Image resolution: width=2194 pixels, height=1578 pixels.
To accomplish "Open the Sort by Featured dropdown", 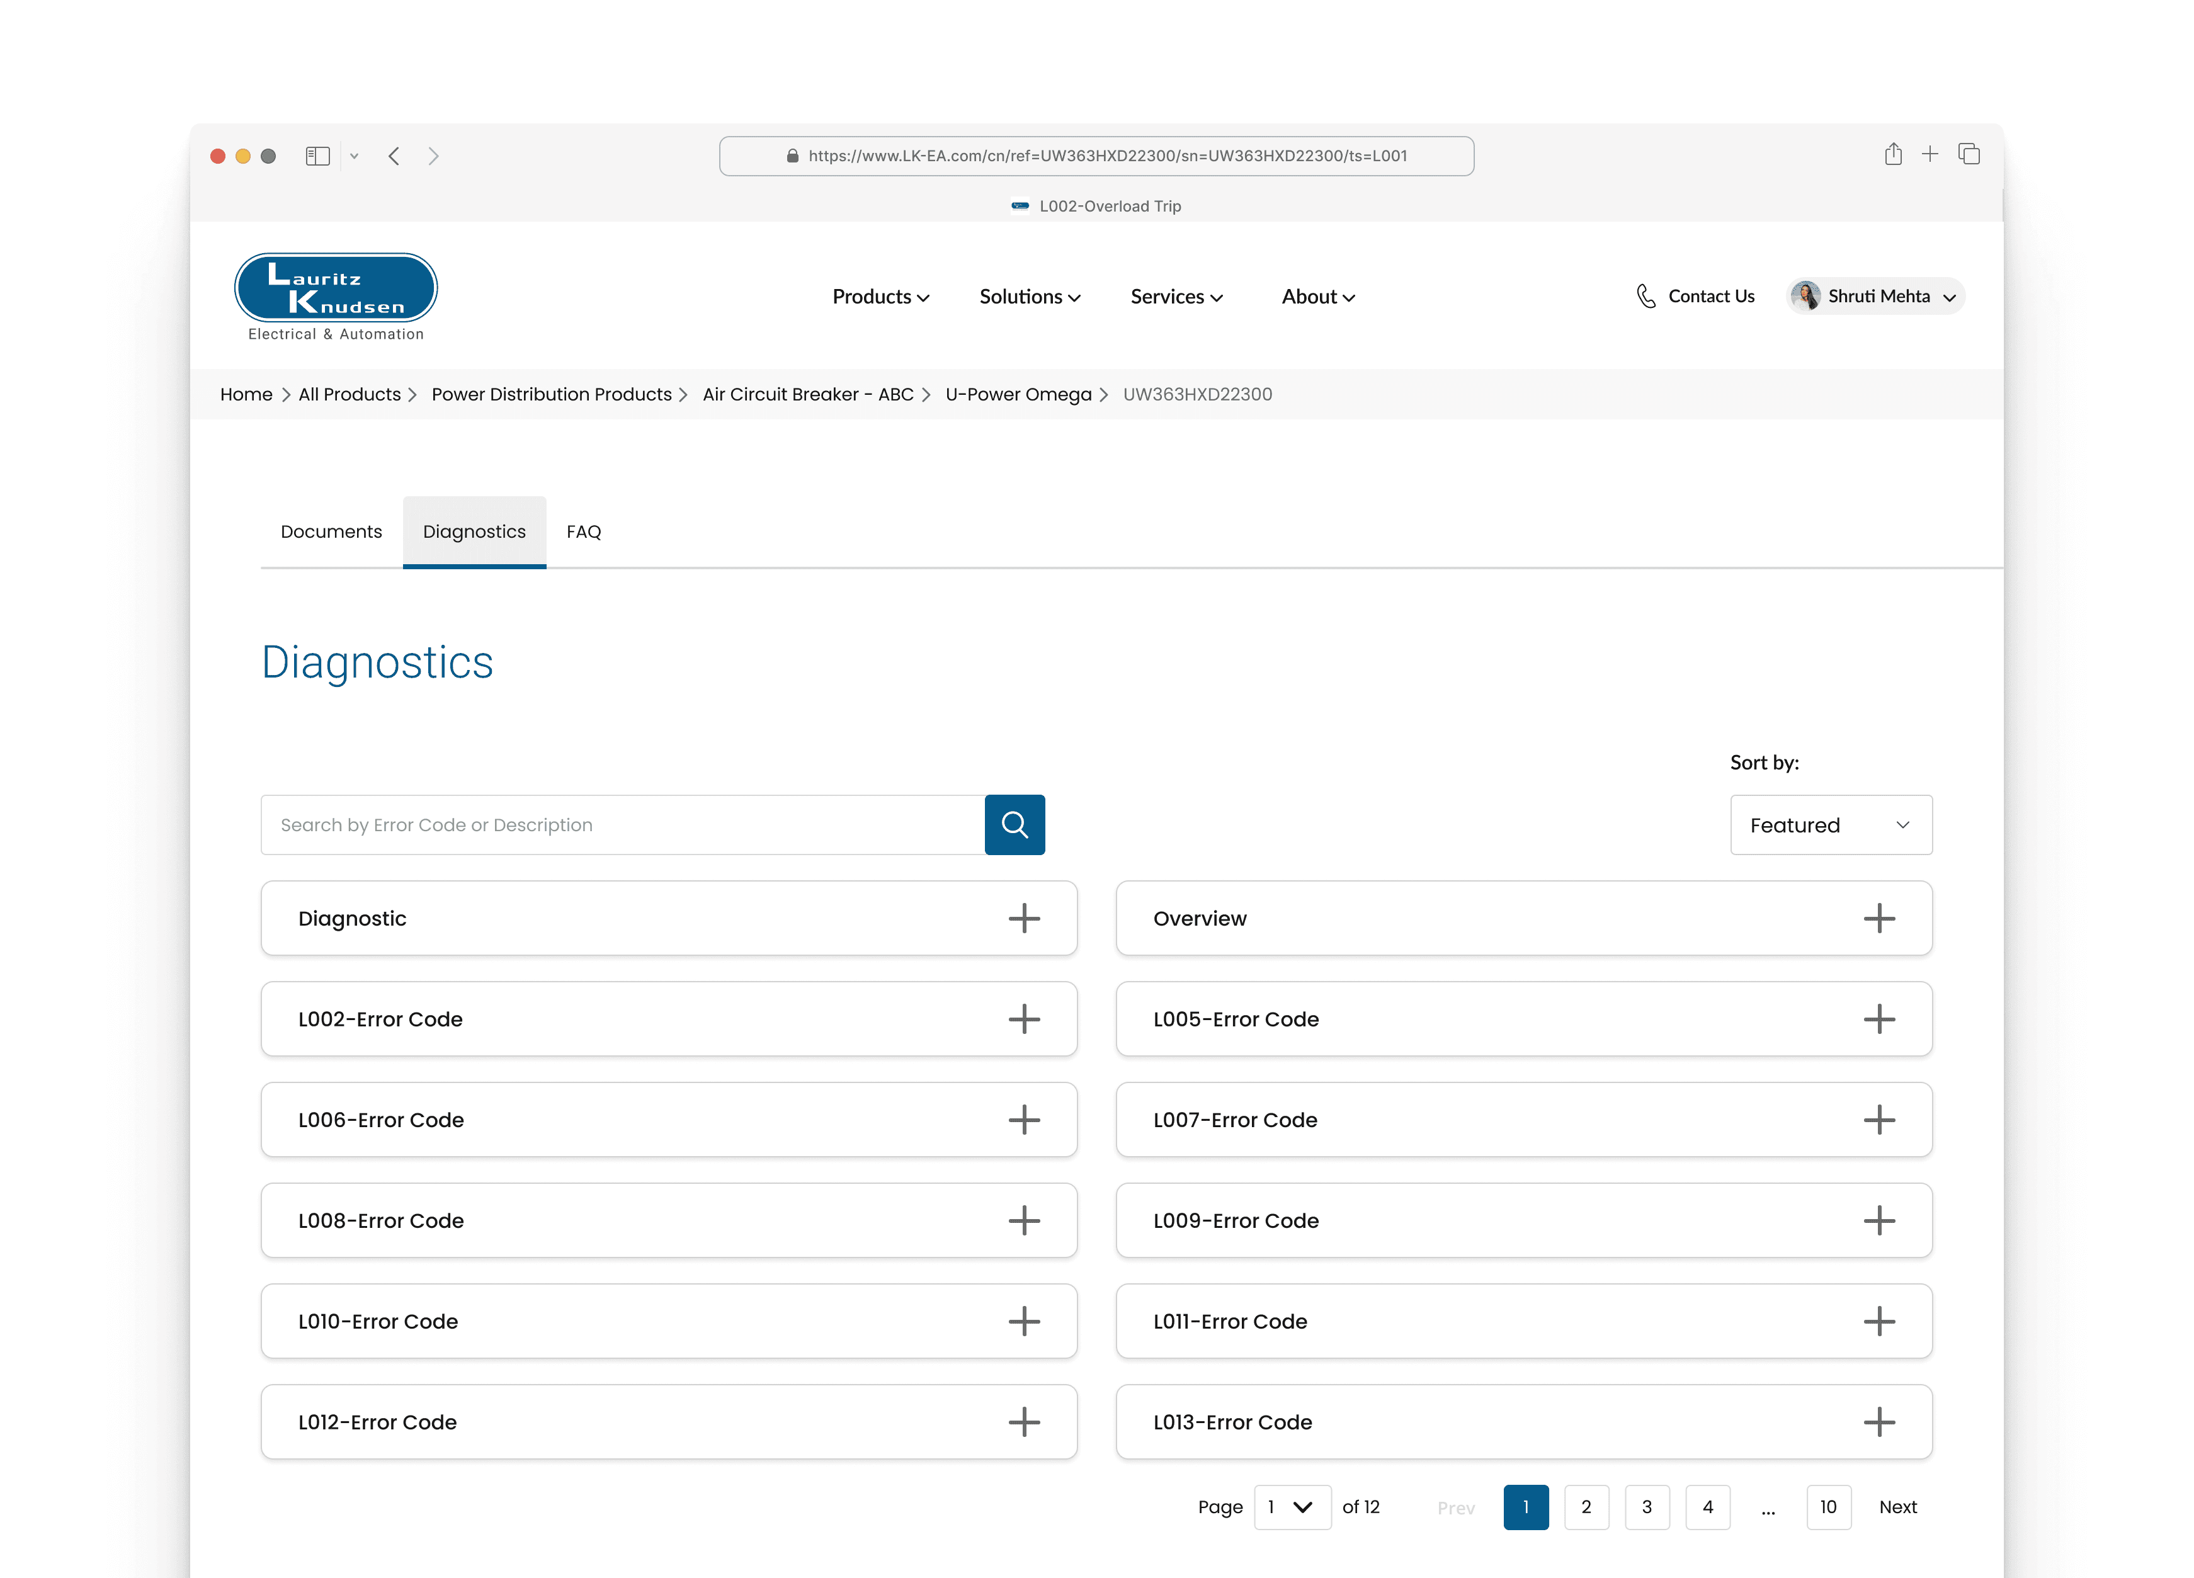I will (1830, 826).
